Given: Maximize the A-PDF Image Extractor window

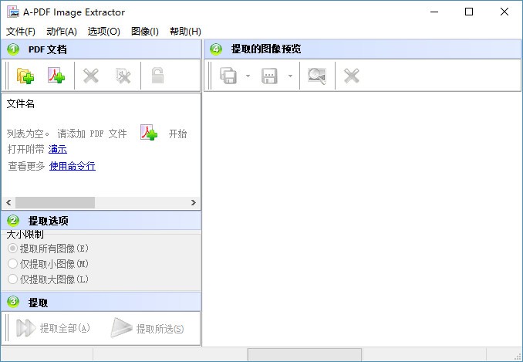Looking at the screenshot, I should pos(469,12).
